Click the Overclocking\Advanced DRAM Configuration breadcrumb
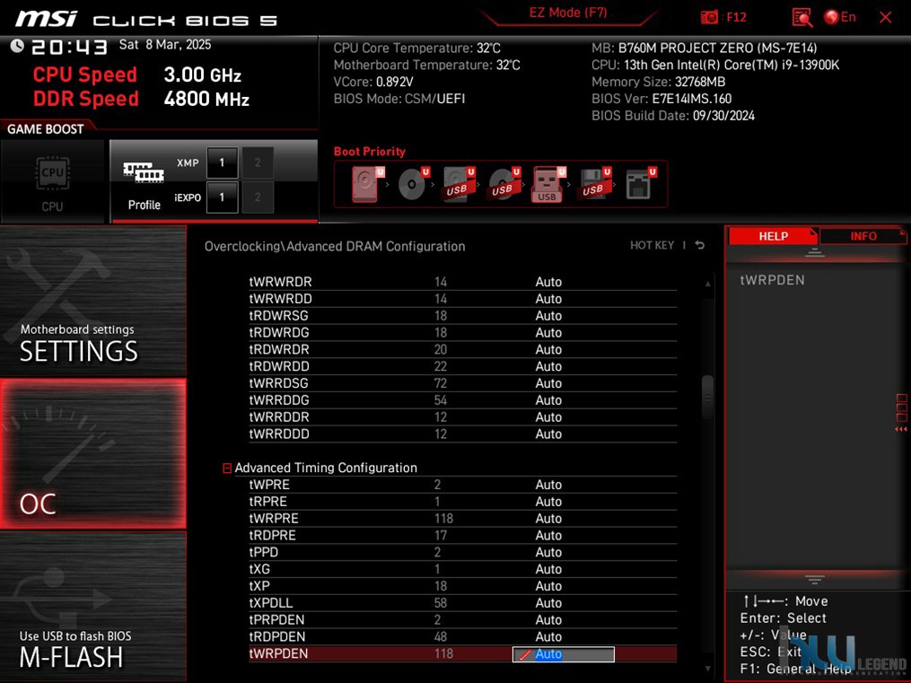The image size is (911, 683). pos(335,246)
